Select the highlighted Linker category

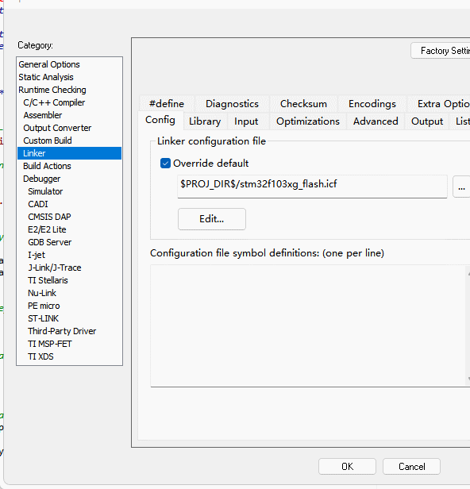coord(69,153)
